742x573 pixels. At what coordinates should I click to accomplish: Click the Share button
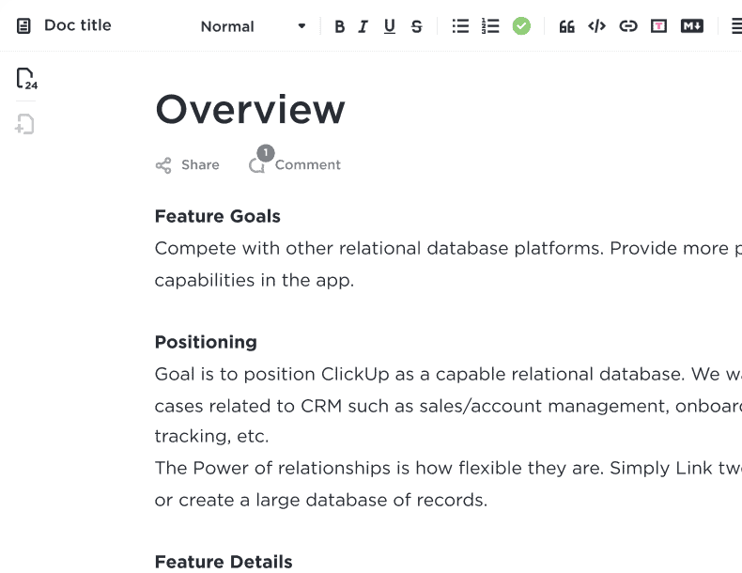click(x=188, y=165)
